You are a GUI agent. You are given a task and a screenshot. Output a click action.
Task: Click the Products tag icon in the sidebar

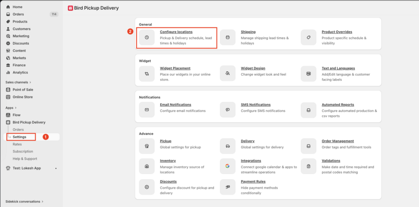8,22
